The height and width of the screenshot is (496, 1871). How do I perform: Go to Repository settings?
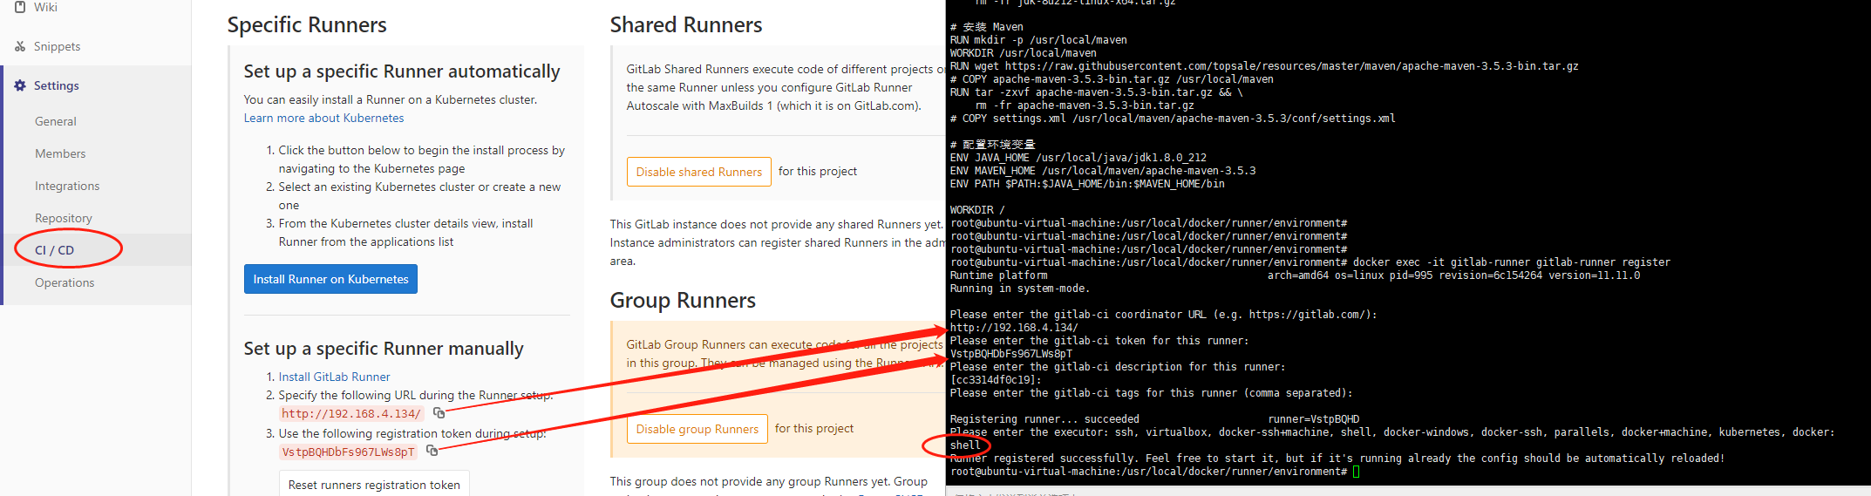click(64, 218)
